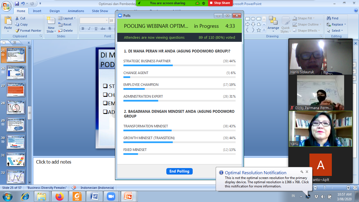Screen dimensions: 359x202
Task: Insert a New Slide
Action: pyautogui.click(x=51, y=20)
